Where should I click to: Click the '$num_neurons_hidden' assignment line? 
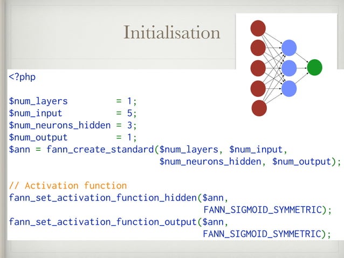point(73,125)
